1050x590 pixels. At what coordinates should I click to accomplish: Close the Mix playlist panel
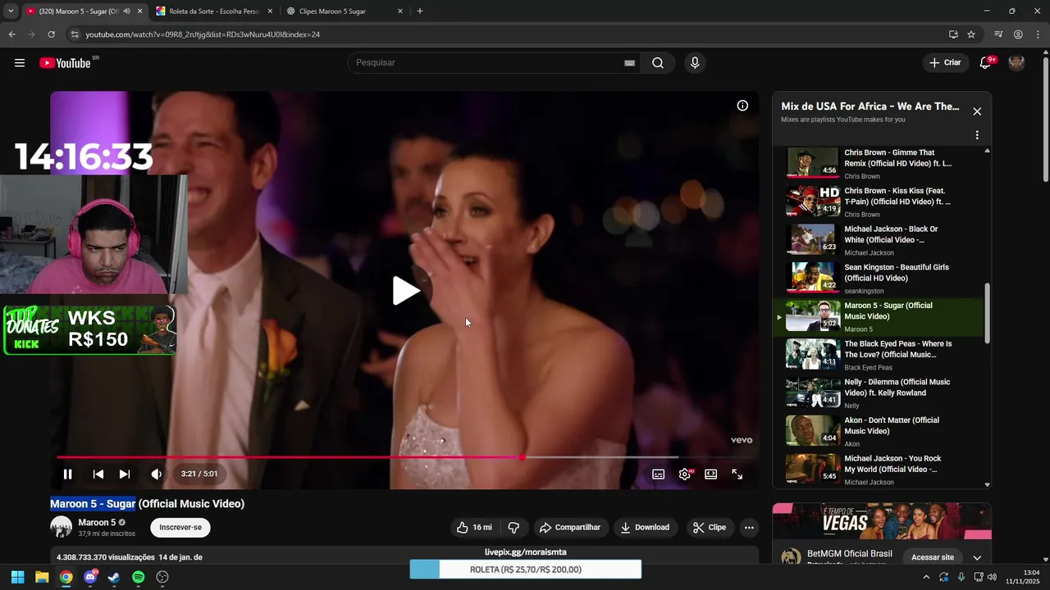point(977,111)
